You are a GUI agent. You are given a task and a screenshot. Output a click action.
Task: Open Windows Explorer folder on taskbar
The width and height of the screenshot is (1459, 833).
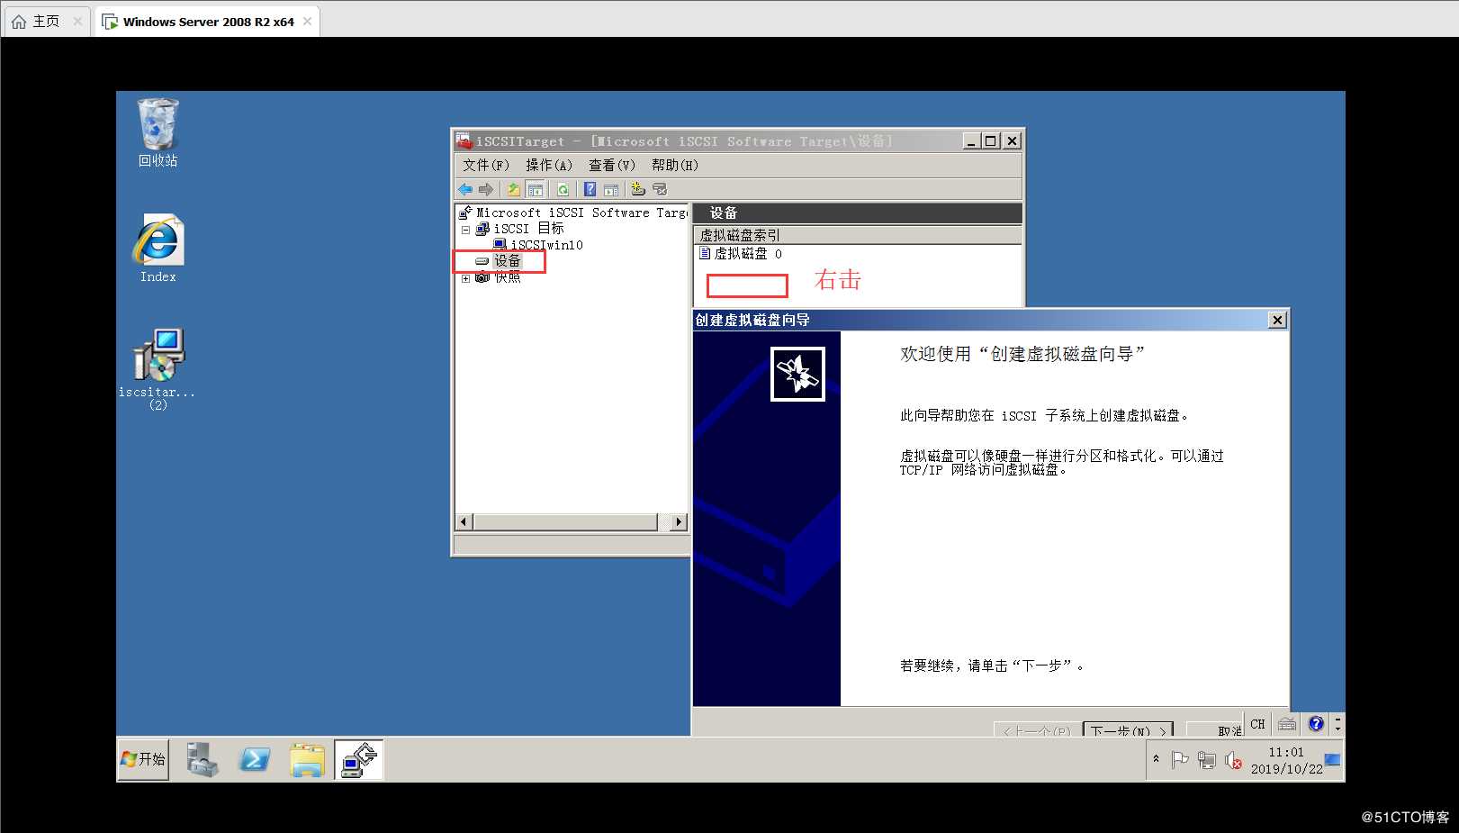click(307, 760)
